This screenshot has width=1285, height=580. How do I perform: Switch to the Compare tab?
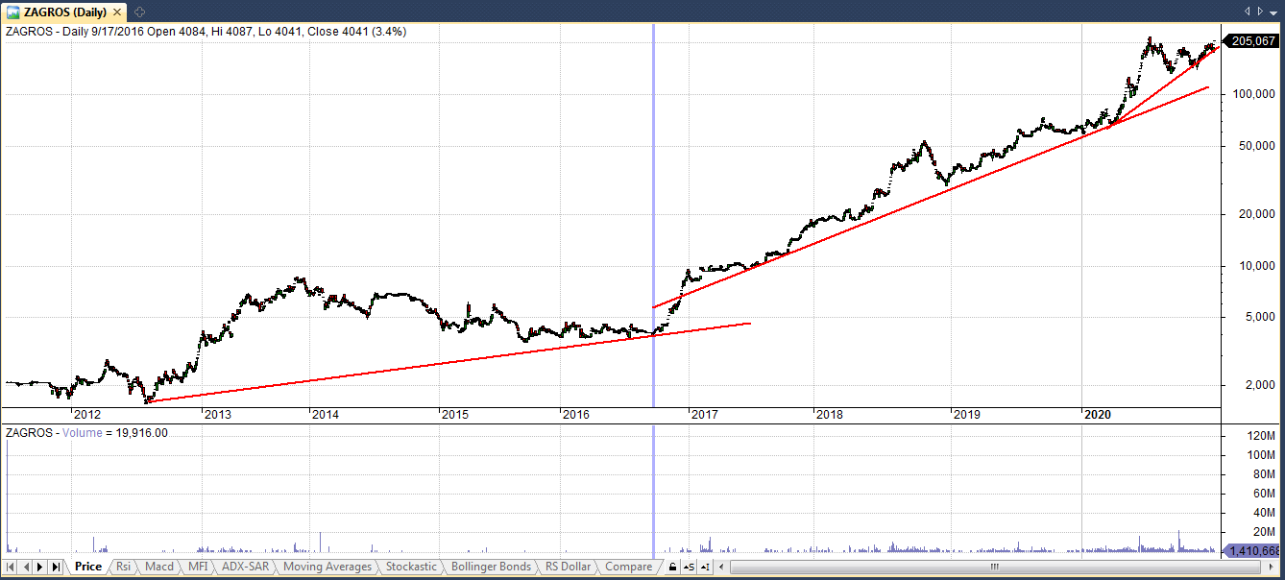tap(628, 567)
